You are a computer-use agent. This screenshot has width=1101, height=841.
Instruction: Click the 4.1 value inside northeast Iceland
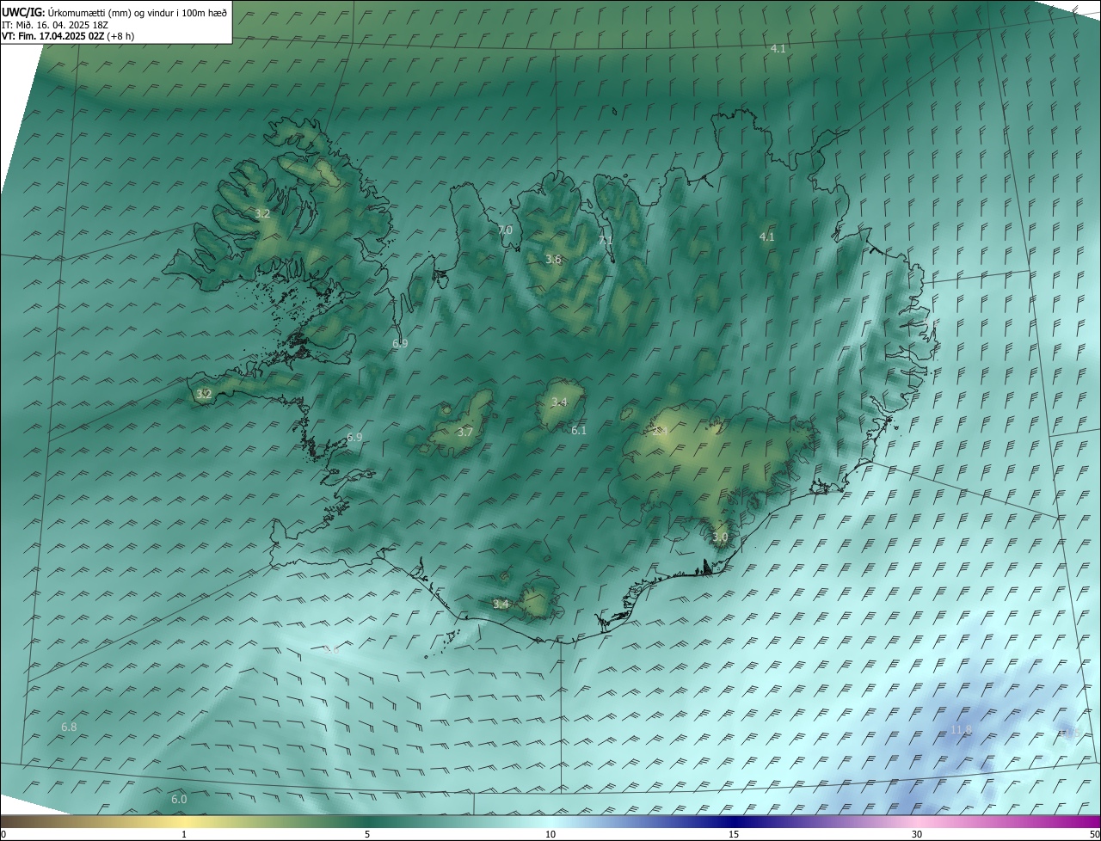point(766,236)
